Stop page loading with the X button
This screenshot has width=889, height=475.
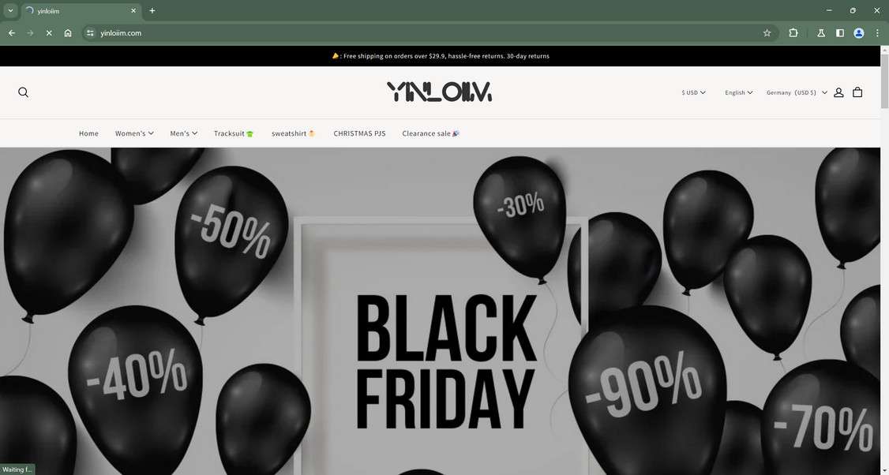tap(49, 33)
